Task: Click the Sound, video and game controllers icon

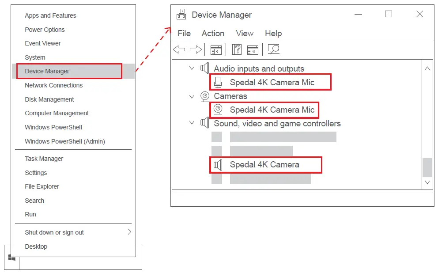Action: (205, 123)
